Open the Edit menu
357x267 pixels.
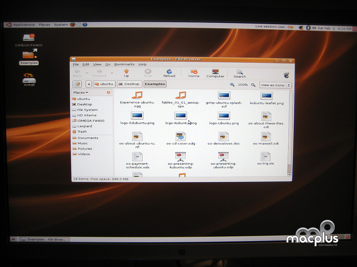86,64
